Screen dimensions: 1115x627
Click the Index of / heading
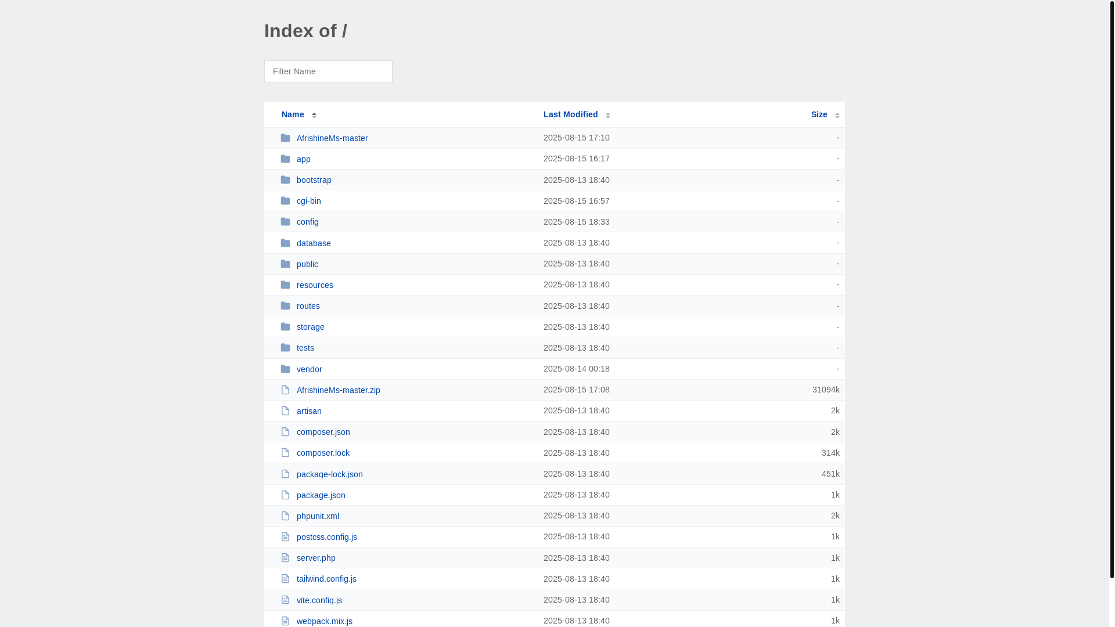(x=305, y=31)
